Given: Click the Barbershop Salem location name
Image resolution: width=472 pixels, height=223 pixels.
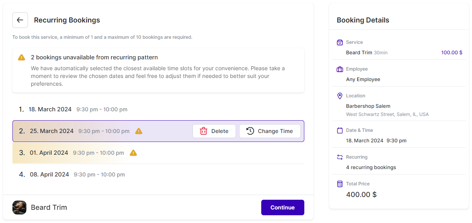Looking at the screenshot, I should coord(368,106).
